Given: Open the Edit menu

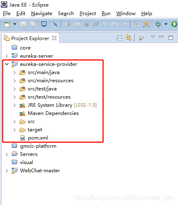Looking at the screenshot, I should pyautogui.click(x=21, y=14).
